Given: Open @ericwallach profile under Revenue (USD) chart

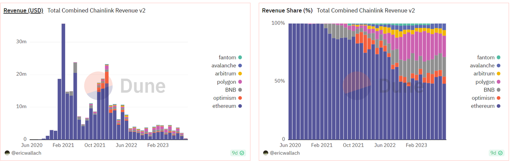Looking at the screenshot, I should 26,153.
